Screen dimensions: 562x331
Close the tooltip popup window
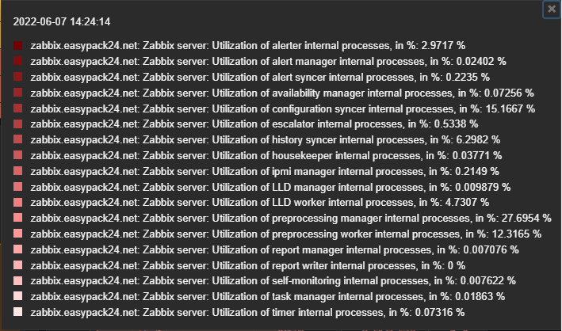[x=551, y=10]
